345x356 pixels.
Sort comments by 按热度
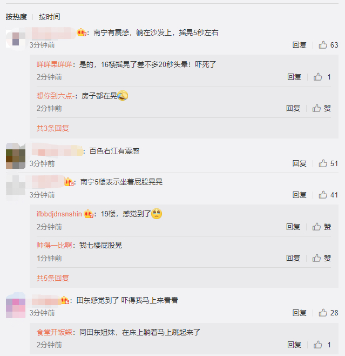(16, 17)
